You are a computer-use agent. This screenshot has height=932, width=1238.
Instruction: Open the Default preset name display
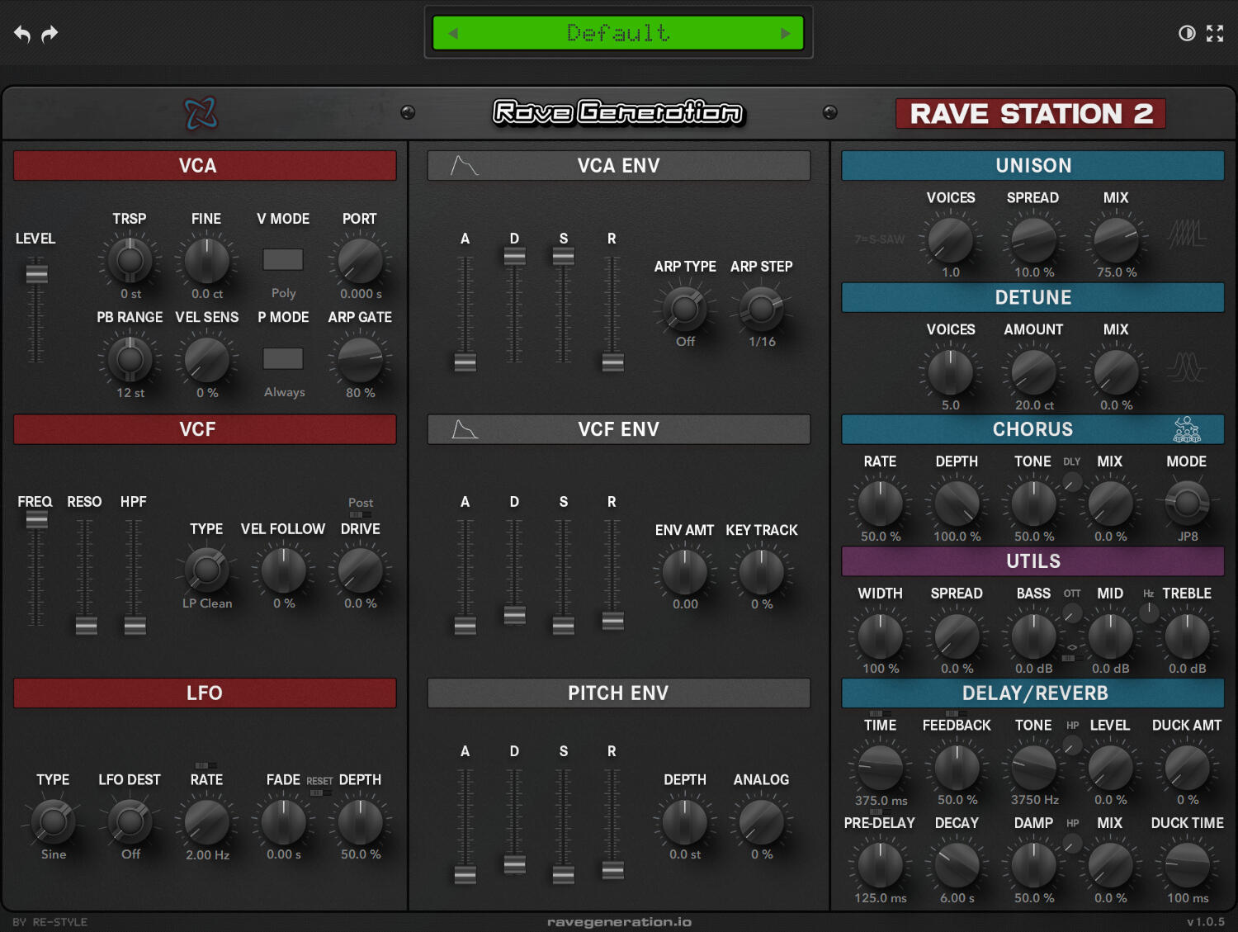(618, 33)
